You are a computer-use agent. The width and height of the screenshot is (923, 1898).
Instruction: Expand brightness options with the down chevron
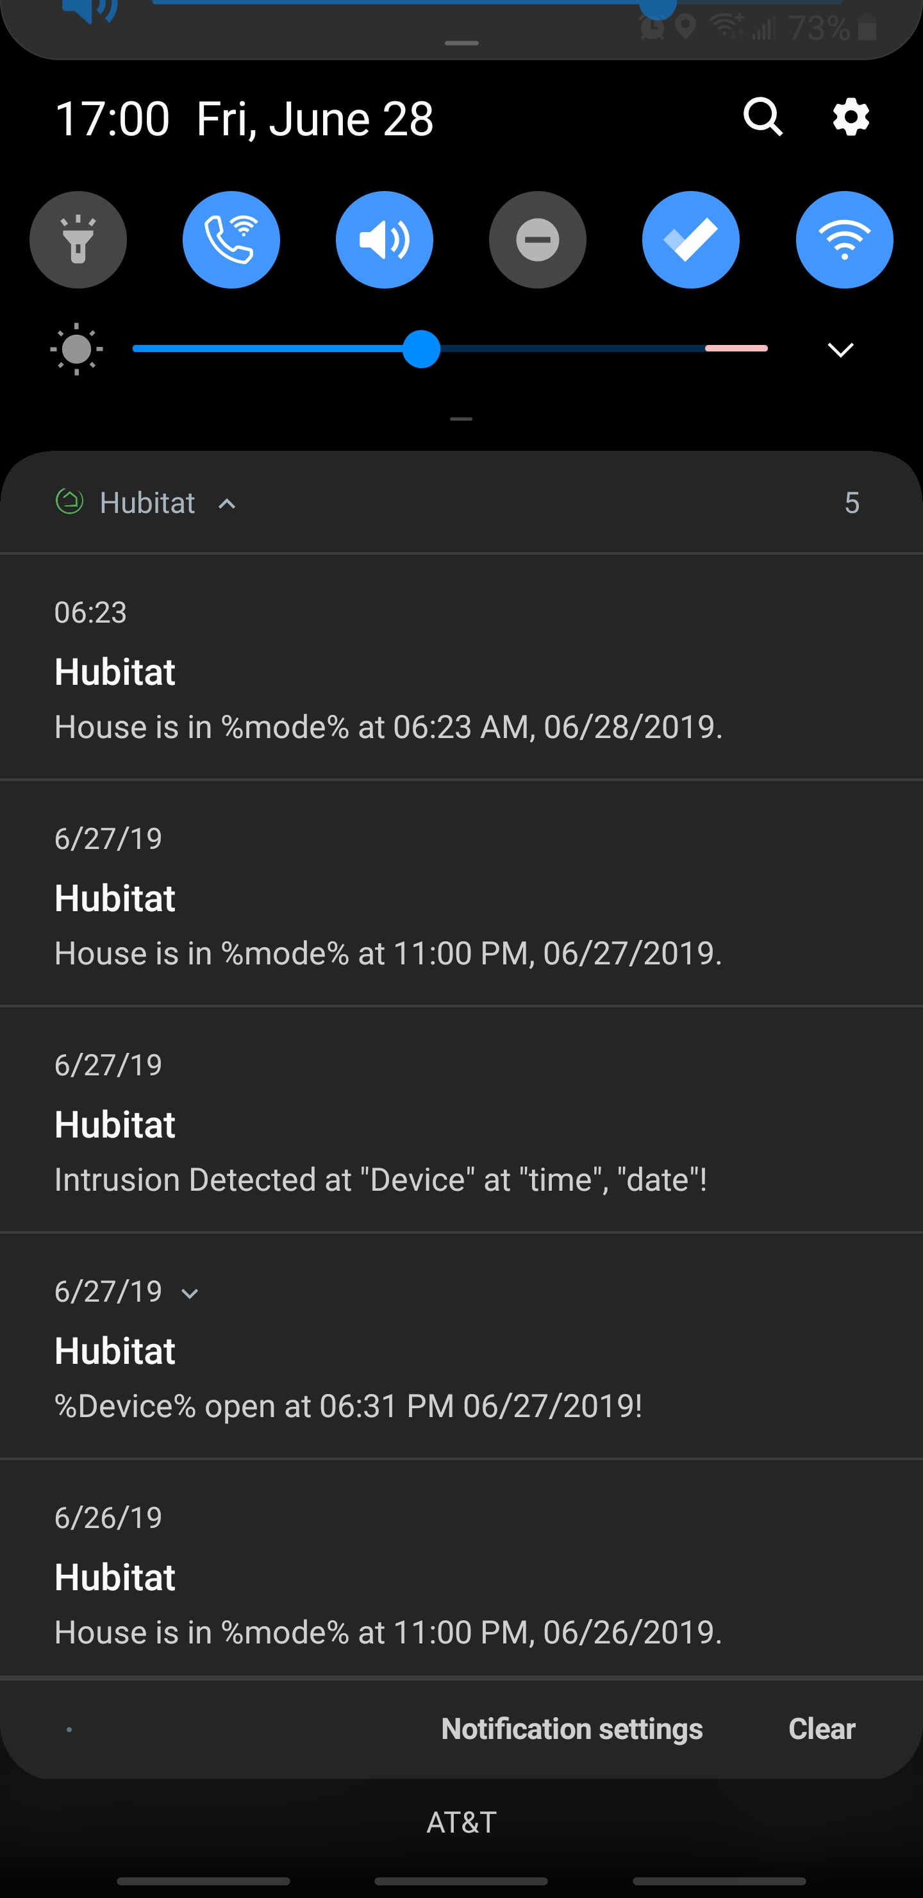840,349
